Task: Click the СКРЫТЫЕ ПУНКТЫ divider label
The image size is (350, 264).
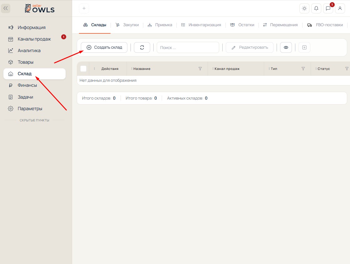Action: click(x=34, y=120)
